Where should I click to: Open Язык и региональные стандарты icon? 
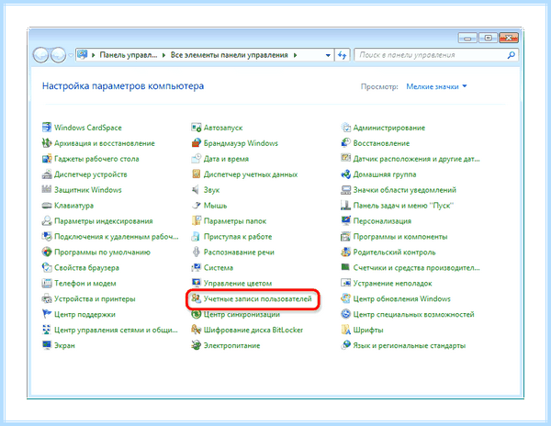346,345
